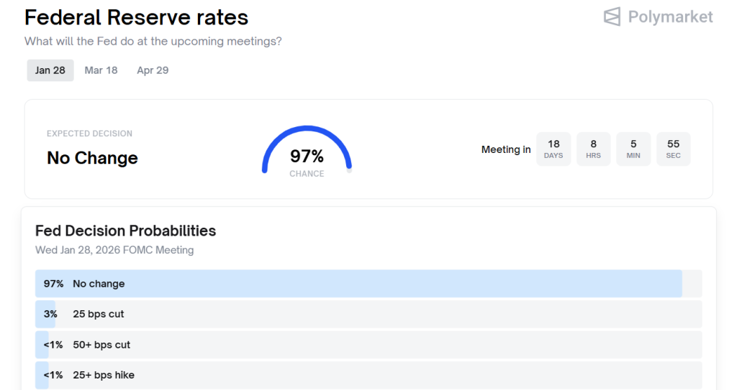Viewport: 737px width, 390px height.
Task: Click the 8 hrs countdown box
Action: tap(593, 149)
